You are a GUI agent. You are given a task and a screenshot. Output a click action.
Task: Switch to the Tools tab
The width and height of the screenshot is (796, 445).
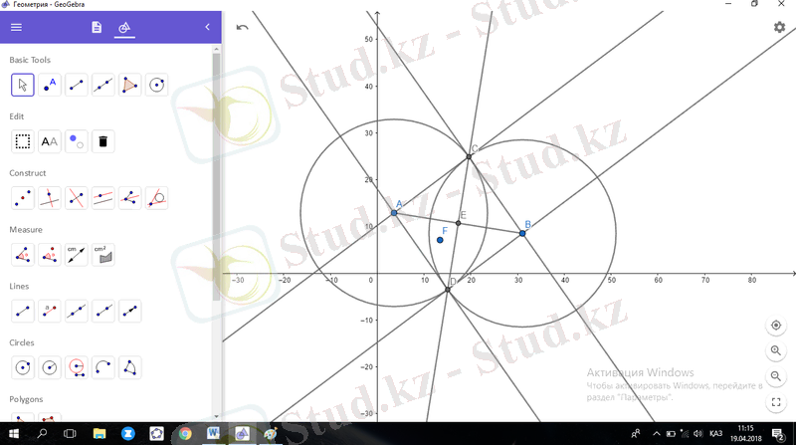pyautogui.click(x=124, y=27)
